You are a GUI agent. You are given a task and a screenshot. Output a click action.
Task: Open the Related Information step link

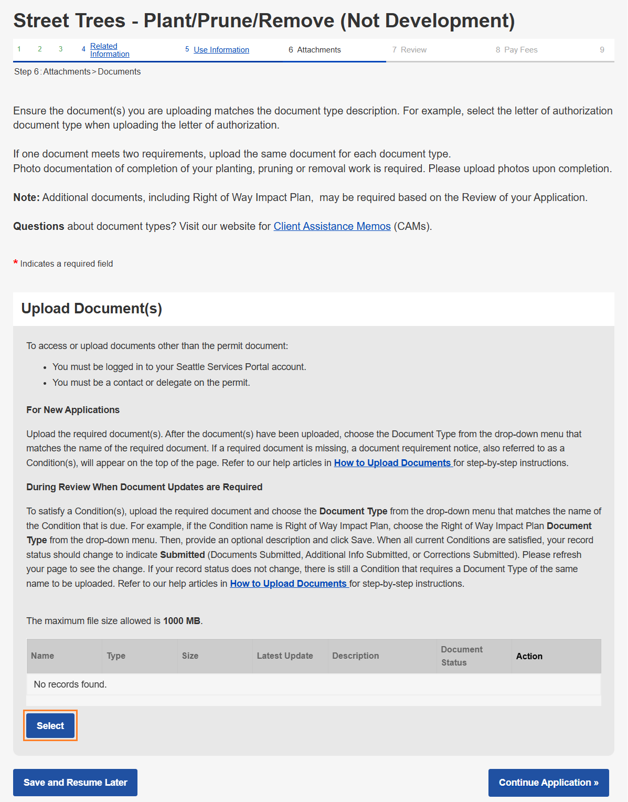click(109, 50)
